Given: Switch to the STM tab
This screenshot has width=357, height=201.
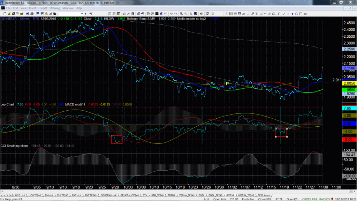Looking at the screenshot, I should click(x=145, y=195).
